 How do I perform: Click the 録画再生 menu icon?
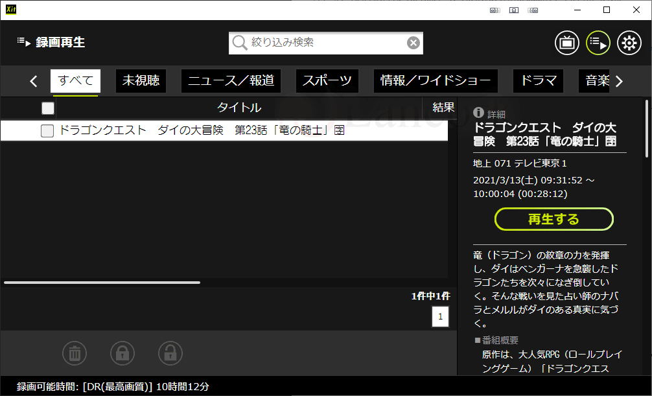(24, 42)
